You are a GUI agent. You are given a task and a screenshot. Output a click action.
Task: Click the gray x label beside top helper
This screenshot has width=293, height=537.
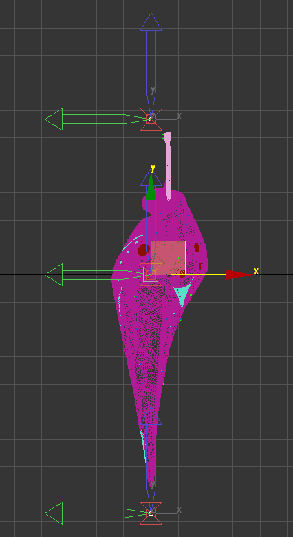coord(179,116)
